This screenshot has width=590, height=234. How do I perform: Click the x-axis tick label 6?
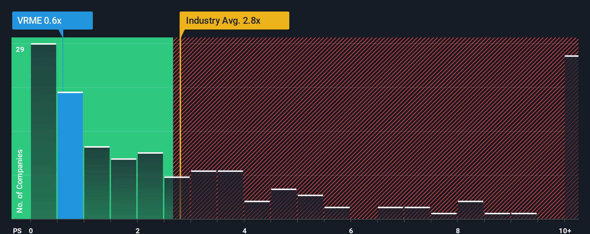[x=351, y=230]
